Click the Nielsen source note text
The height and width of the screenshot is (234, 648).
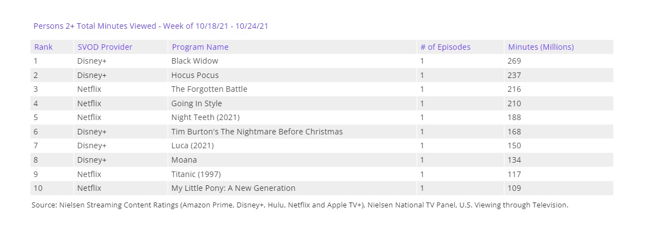pyautogui.click(x=300, y=205)
